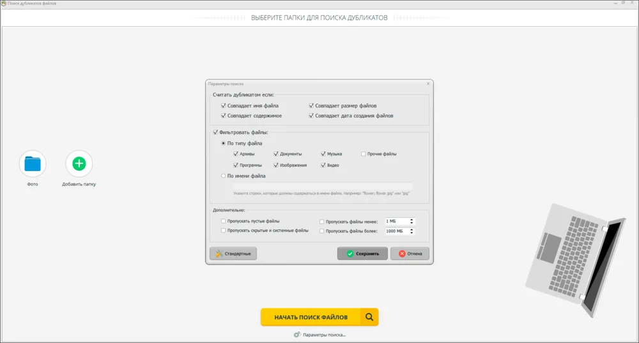Image resolution: width=639 pixels, height=343 pixels.
Task: Click the green checkmark Сохранить icon
Action: point(350,254)
